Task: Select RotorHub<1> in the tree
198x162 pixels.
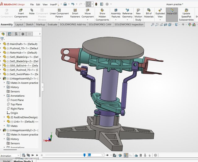Action: [20, 53]
